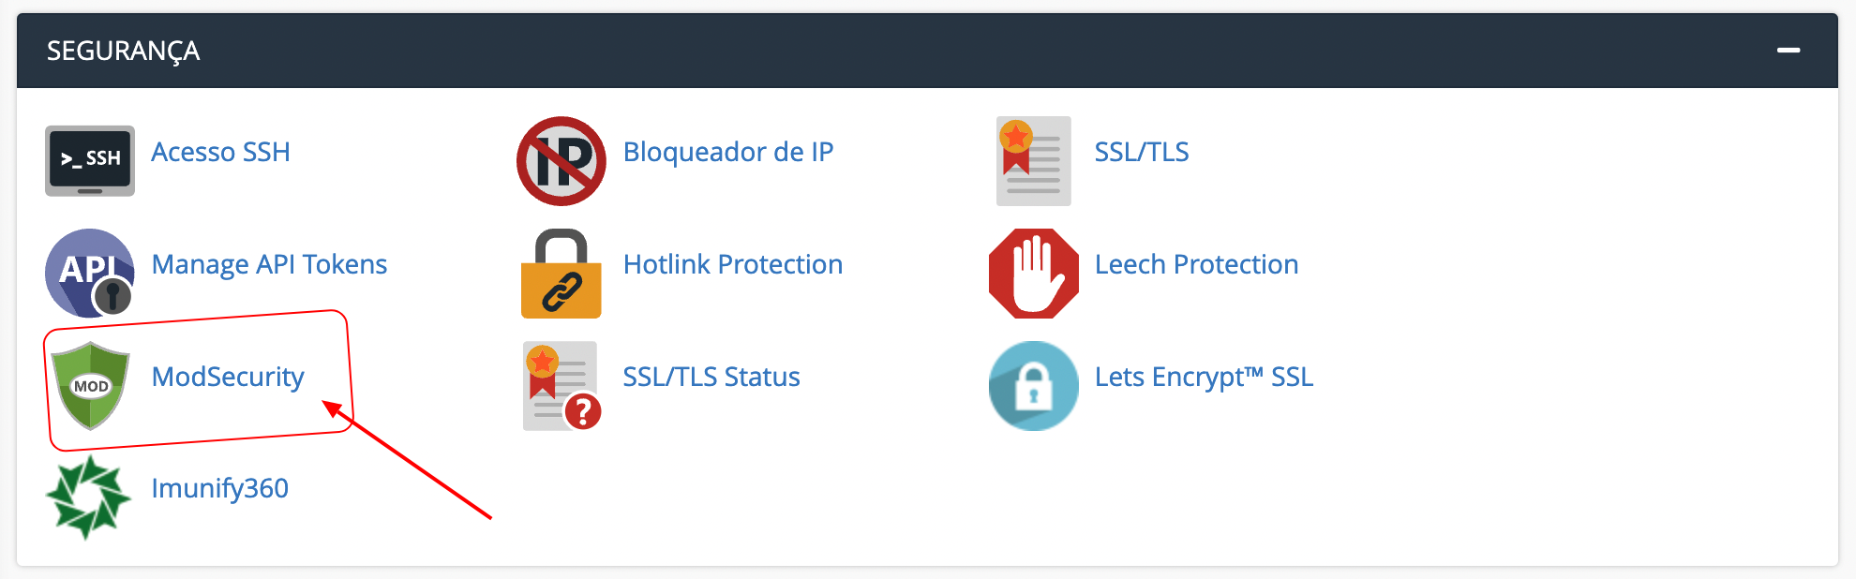Open the SSL/TLS text link
This screenshot has width=1856, height=579.
point(1142,152)
